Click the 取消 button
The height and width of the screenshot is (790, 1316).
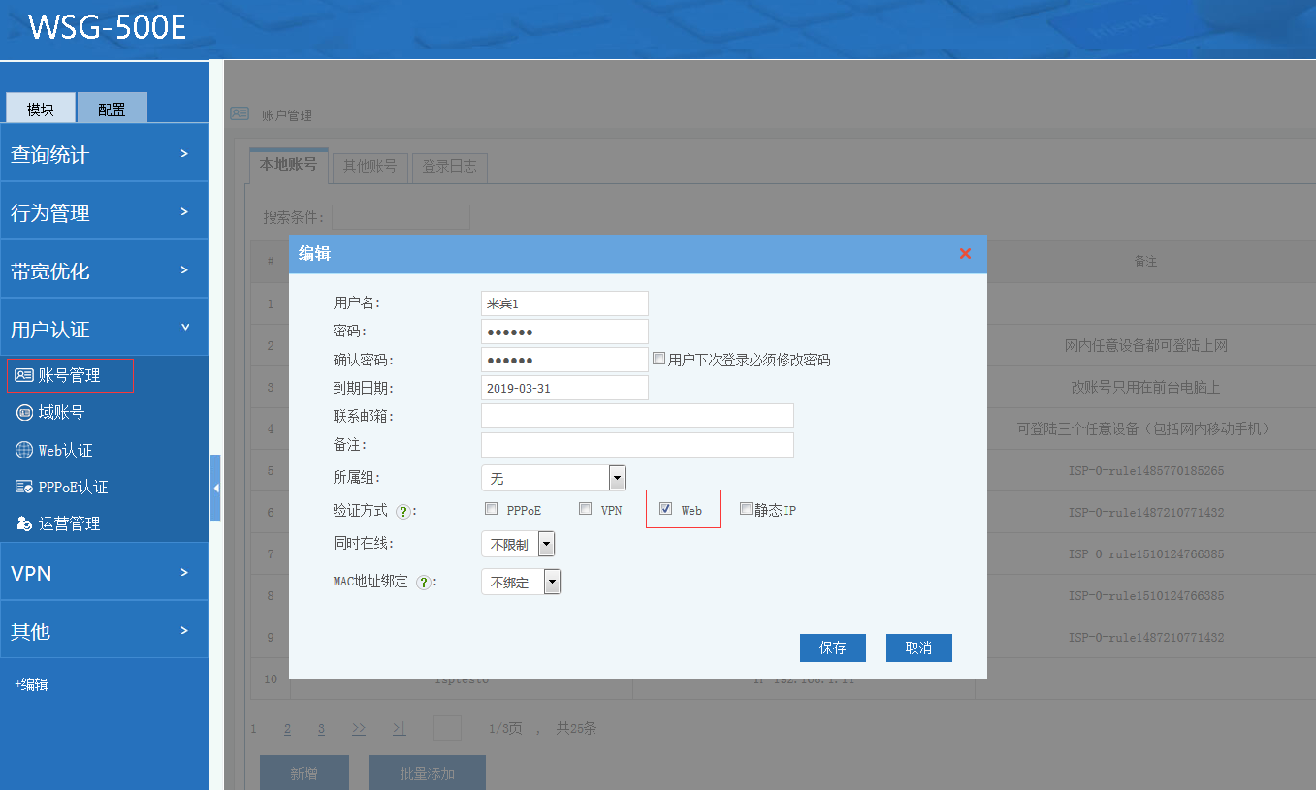click(x=918, y=648)
